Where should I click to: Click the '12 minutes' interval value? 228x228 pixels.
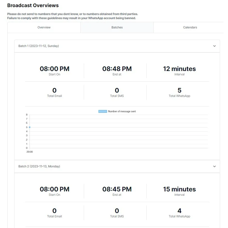click(x=180, y=69)
